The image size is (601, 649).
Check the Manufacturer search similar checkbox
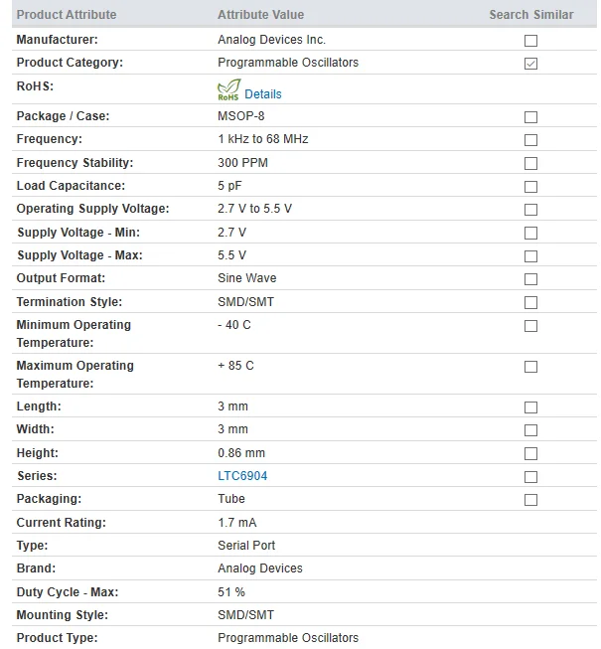(530, 41)
